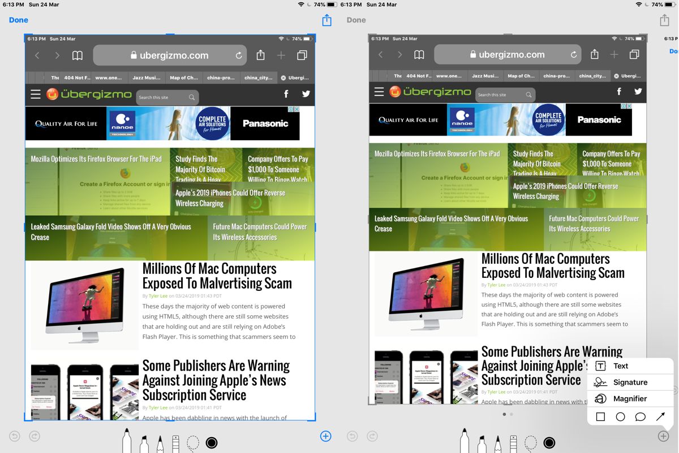
Task: Choose Signature from the popup menu
Action: point(630,382)
